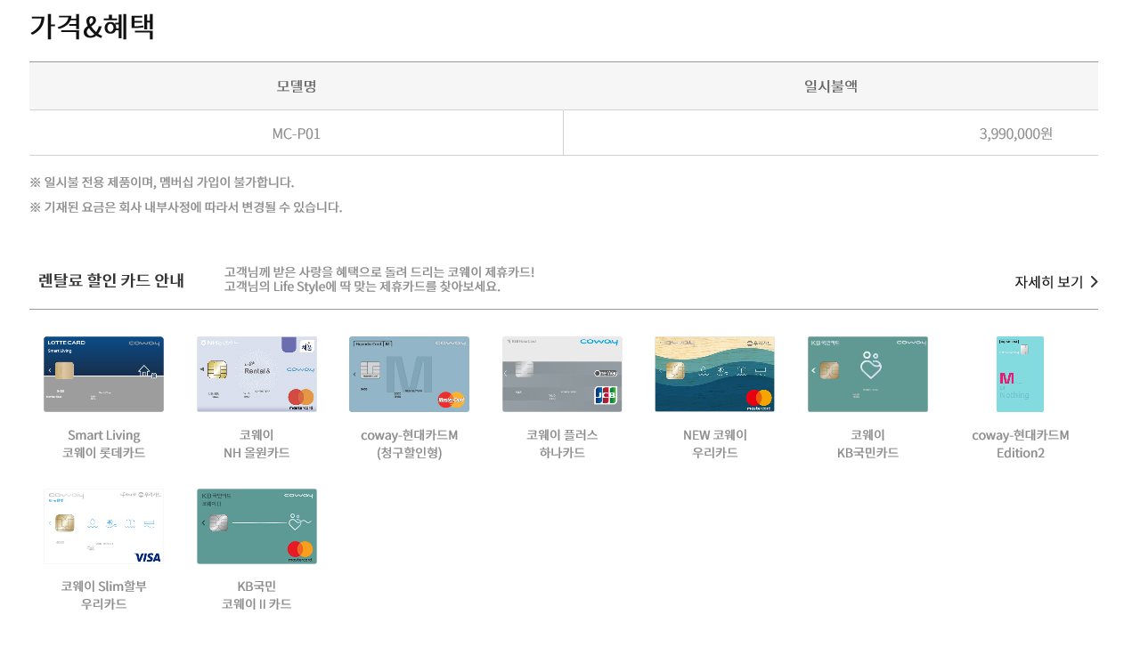The width and height of the screenshot is (1132, 655).
Task: Select the 3,990,000원 price value
Action: click(x=1015, y=133)
